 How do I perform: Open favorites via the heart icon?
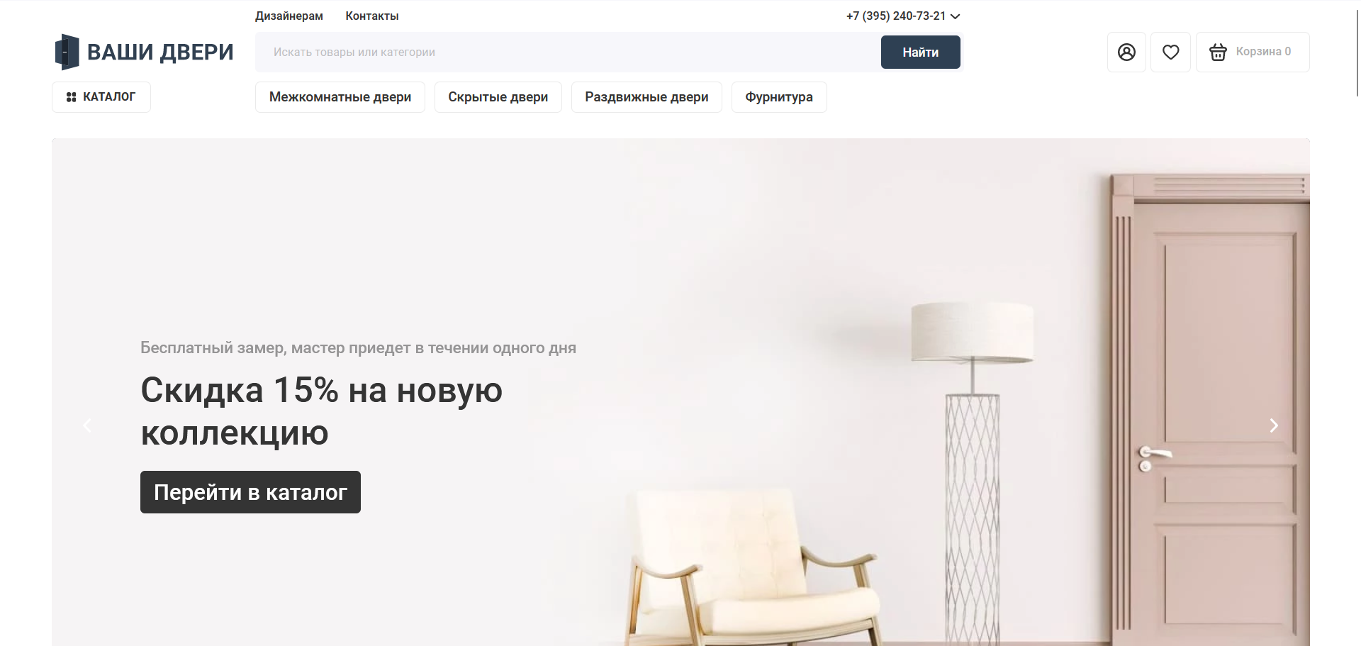point(1170,52)
